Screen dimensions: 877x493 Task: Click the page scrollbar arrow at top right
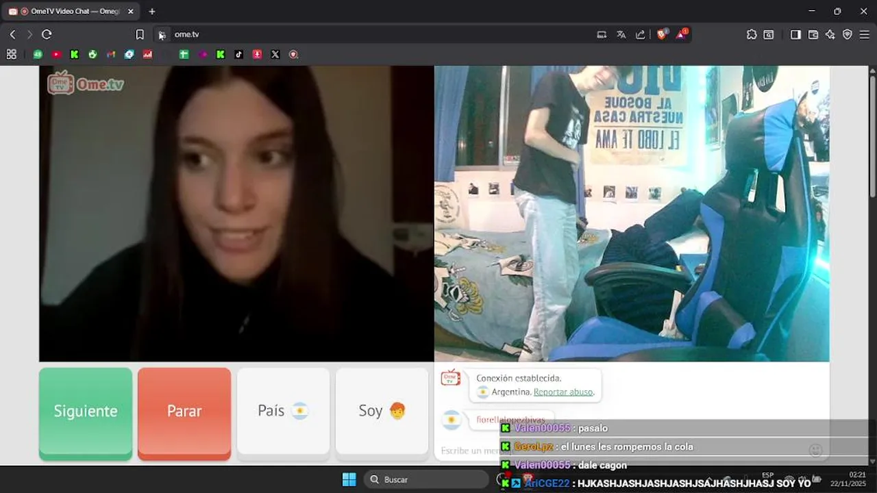(872, 71)
